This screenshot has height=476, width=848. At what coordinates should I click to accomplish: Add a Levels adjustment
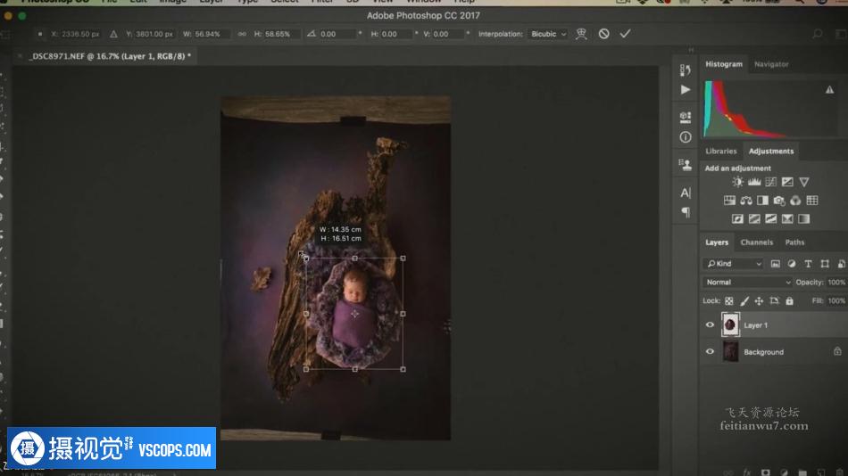(754, 182)
